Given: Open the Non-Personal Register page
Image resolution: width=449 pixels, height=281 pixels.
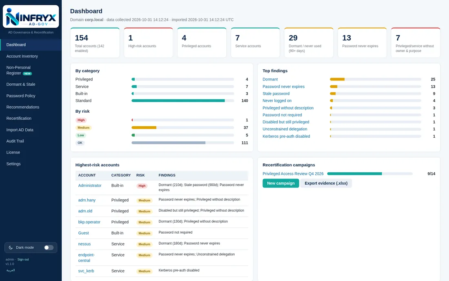Looking at the screenshot, I should coord(31,70).
